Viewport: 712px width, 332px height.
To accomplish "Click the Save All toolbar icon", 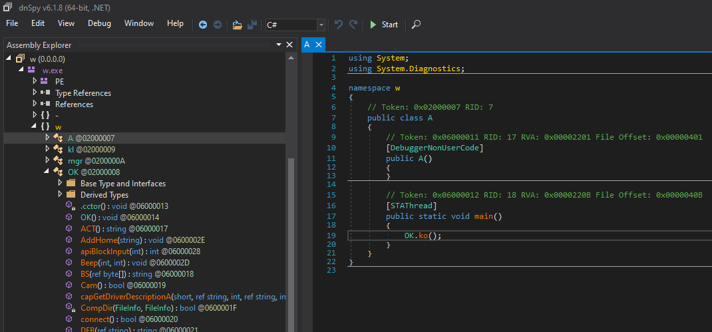I will pos(252,25).
